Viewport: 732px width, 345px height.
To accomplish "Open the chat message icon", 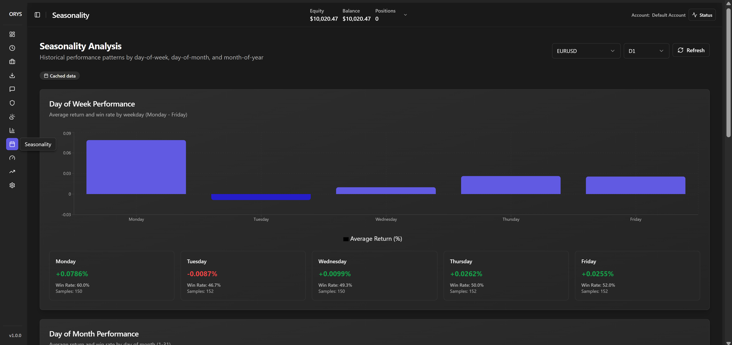I will pos(12,89).
